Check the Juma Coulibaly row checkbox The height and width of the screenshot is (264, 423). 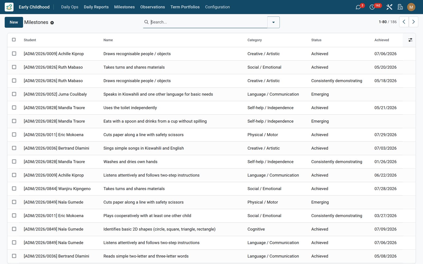(14, 94)
